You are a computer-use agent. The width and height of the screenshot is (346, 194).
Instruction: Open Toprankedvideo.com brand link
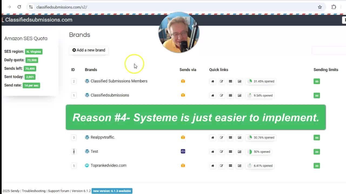108,165
